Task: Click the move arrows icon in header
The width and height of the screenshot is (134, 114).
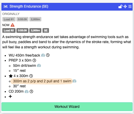Action: [x=125, y=6]
